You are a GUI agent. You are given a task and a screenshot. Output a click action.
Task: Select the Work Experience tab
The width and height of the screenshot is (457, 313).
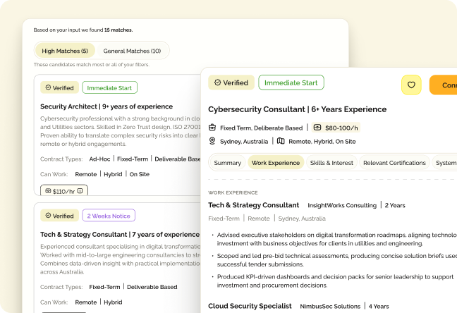pos(275,163)
